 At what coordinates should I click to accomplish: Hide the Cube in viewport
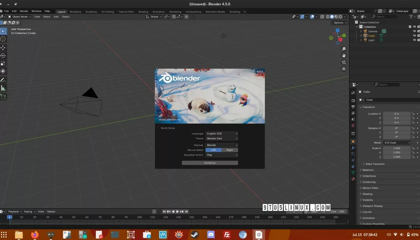[415, 36]
